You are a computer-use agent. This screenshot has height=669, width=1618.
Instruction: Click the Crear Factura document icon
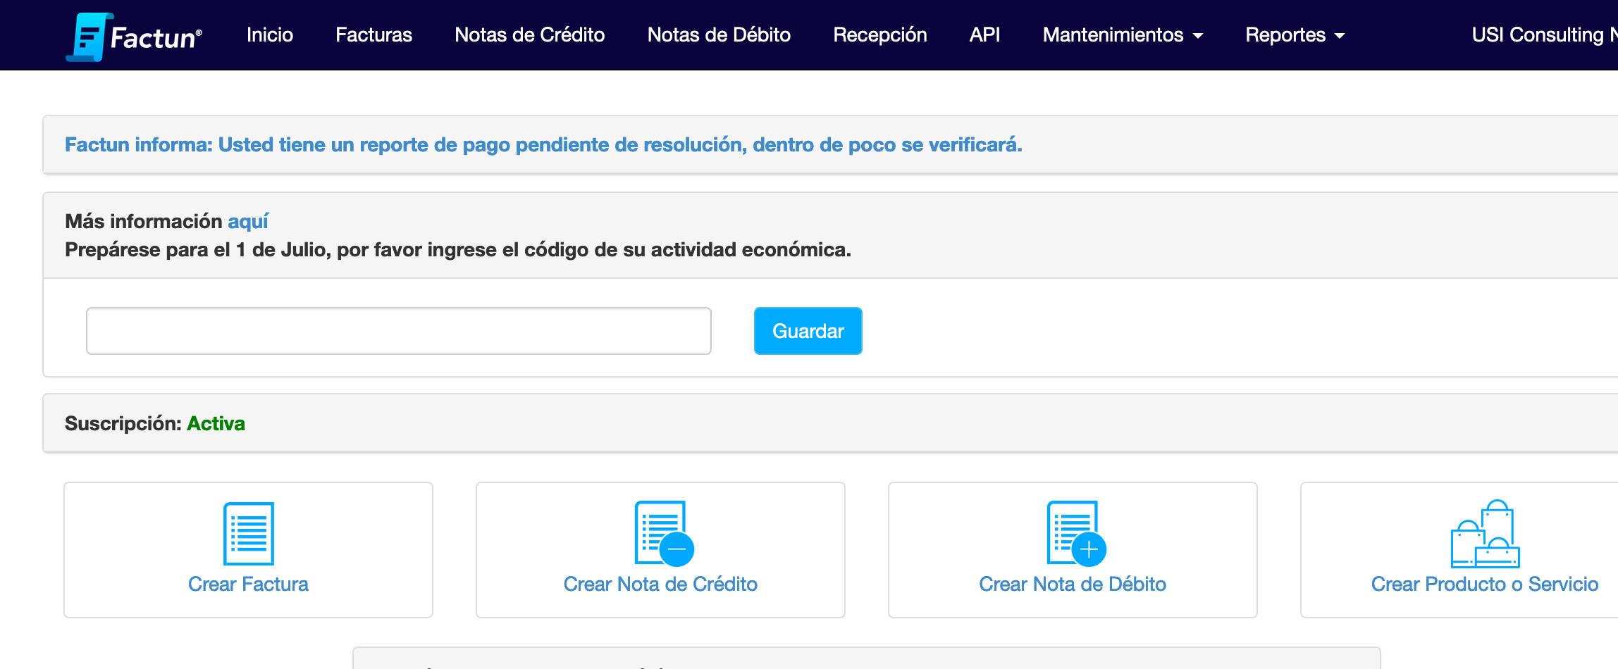click(x=248, y=533)
